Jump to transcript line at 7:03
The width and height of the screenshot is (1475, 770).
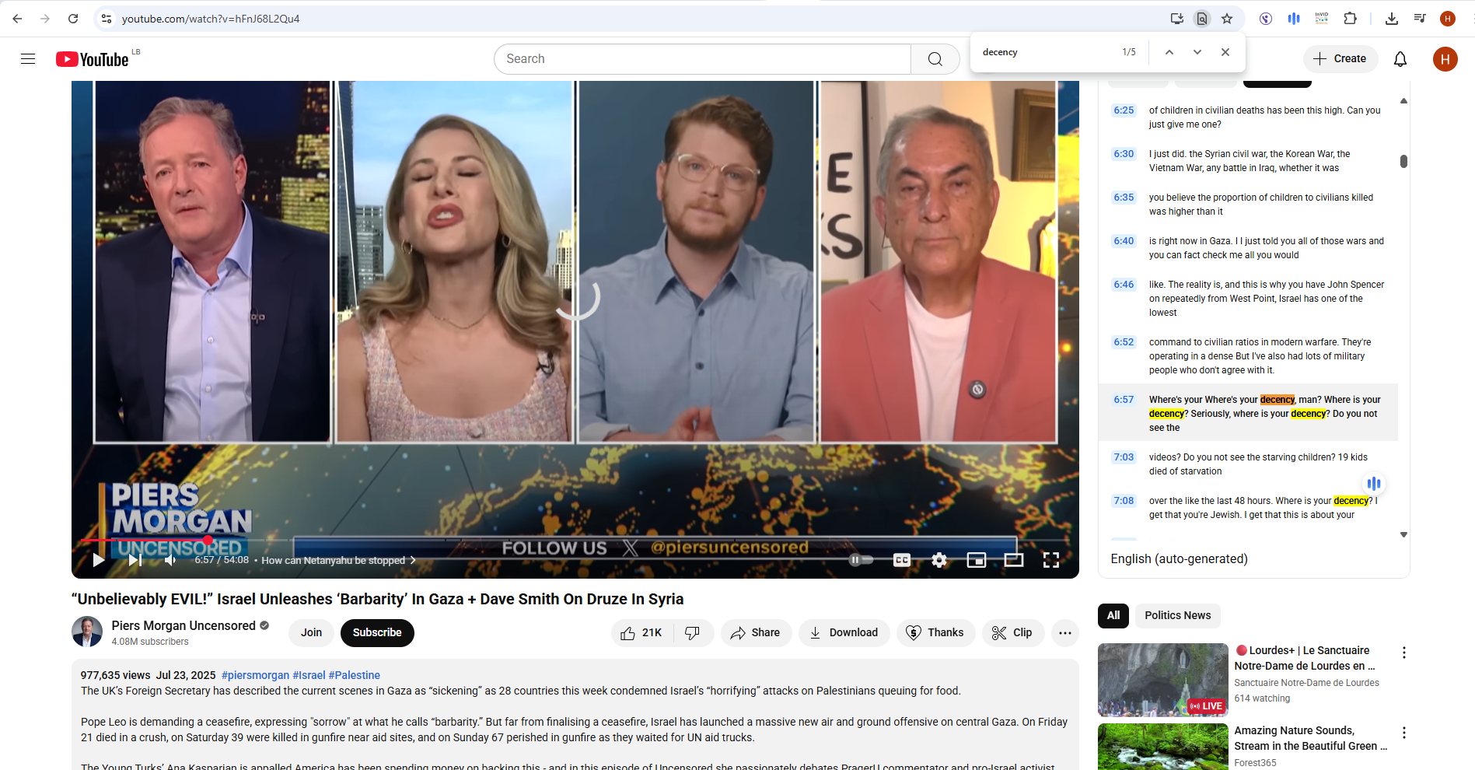(x=1124, y=457)
